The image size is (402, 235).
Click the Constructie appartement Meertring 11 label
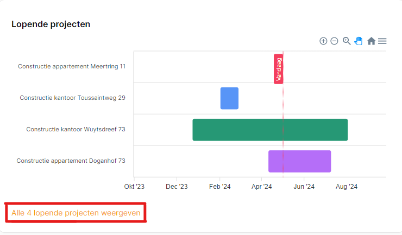[x=72, y=66]
